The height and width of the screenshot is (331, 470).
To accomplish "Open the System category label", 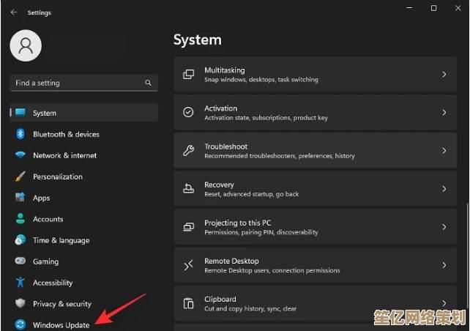I will click(x=45, y=113).
